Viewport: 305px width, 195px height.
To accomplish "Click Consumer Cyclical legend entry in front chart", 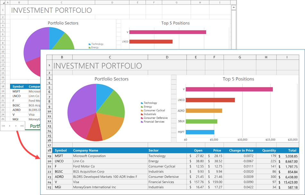I will 153,110.
